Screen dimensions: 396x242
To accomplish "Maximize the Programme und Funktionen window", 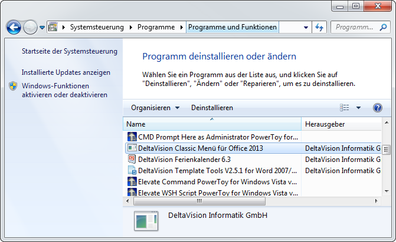I will click(356, 6).
